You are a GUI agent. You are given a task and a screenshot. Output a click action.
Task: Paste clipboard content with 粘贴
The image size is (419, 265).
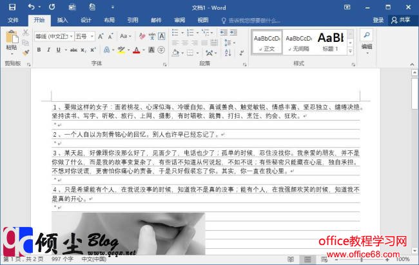(x=12, y=41)
